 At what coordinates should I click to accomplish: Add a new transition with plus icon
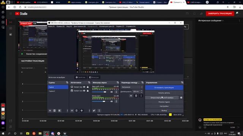131,96
